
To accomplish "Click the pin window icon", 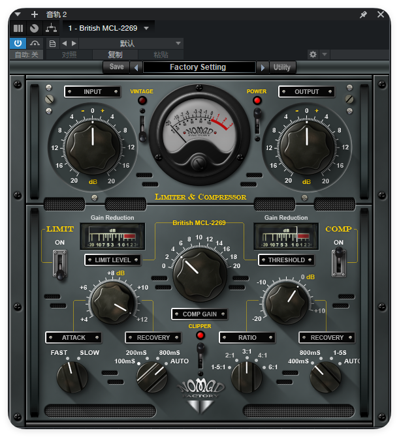I will [x=363, y=14].
